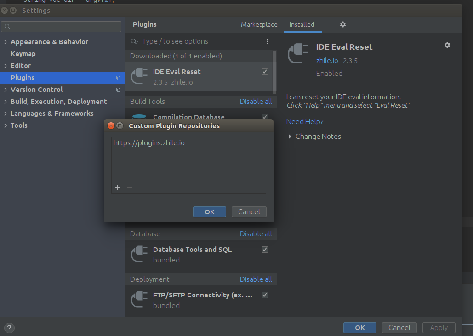Screen dimensions: 473x336
Task: Select Plugins in settings tree
Action: 63,78
